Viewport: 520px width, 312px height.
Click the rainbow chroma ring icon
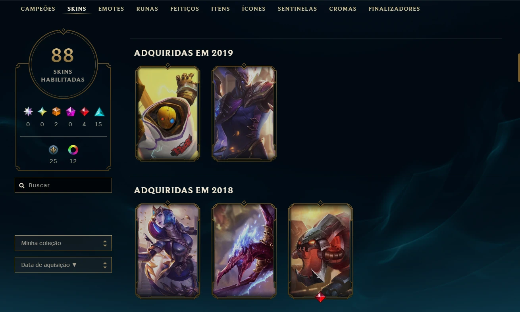click(x=73, y=150)
